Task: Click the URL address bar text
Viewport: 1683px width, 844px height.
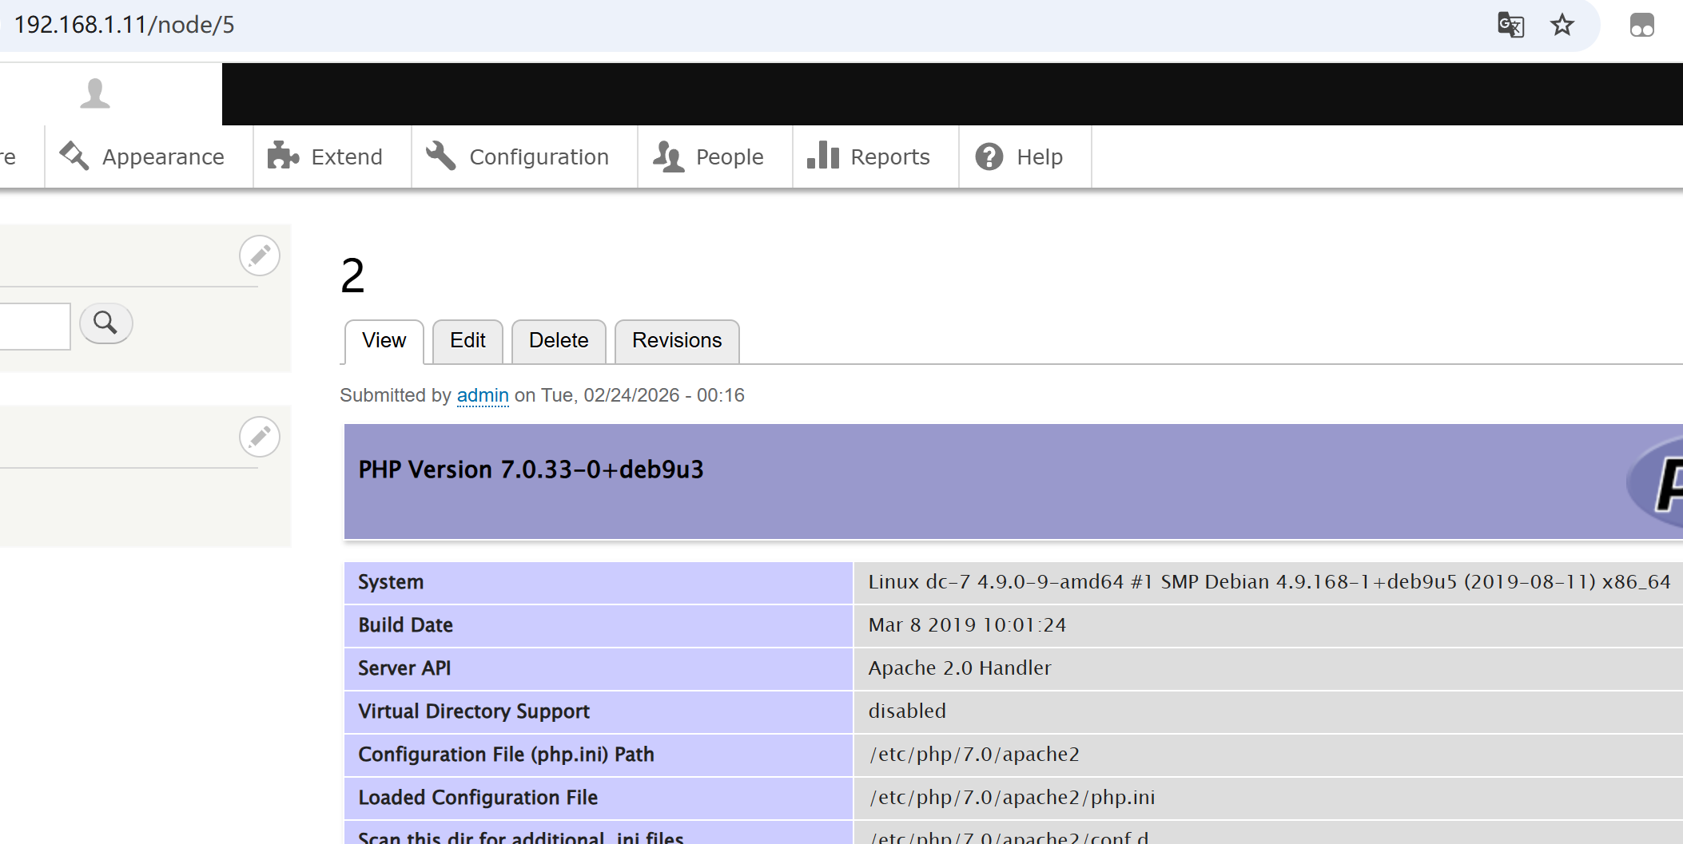Action: click(125, 25)
